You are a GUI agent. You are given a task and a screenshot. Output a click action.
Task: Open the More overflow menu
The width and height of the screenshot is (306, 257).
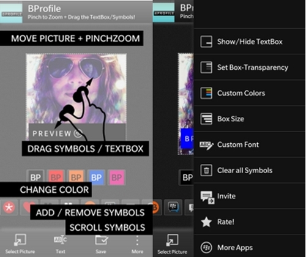point(137,244)
